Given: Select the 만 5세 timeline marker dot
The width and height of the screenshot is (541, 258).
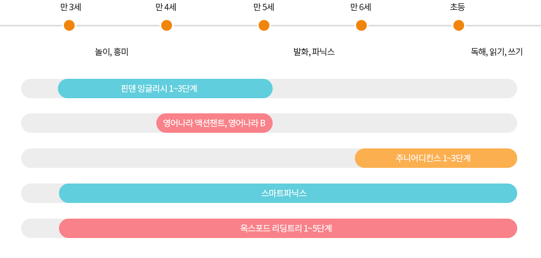Looking at the screenshot, I should (x=264, y=25).
